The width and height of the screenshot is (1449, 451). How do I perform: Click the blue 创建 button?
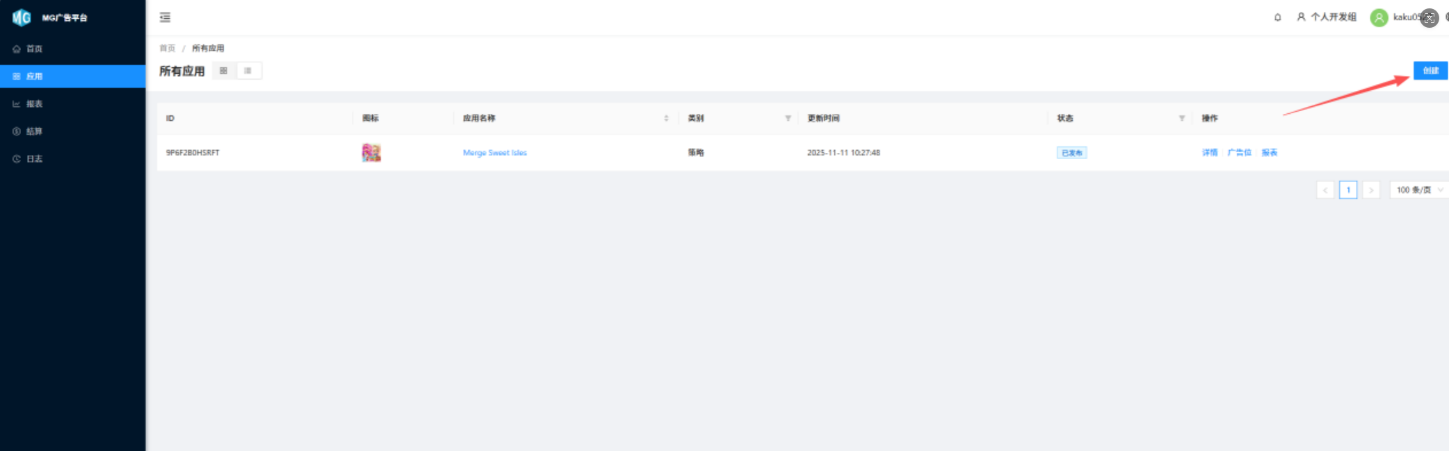(x=1430, y=71)
